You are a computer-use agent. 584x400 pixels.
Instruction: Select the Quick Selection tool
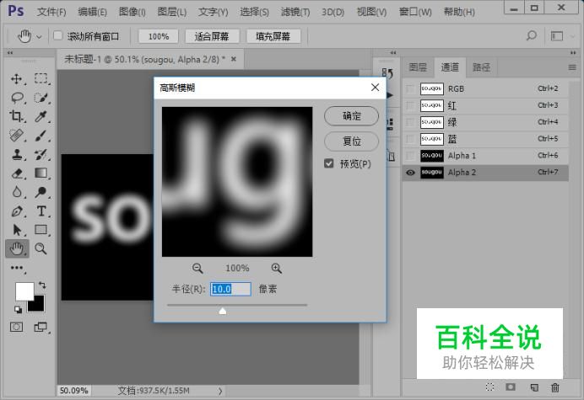41,98
